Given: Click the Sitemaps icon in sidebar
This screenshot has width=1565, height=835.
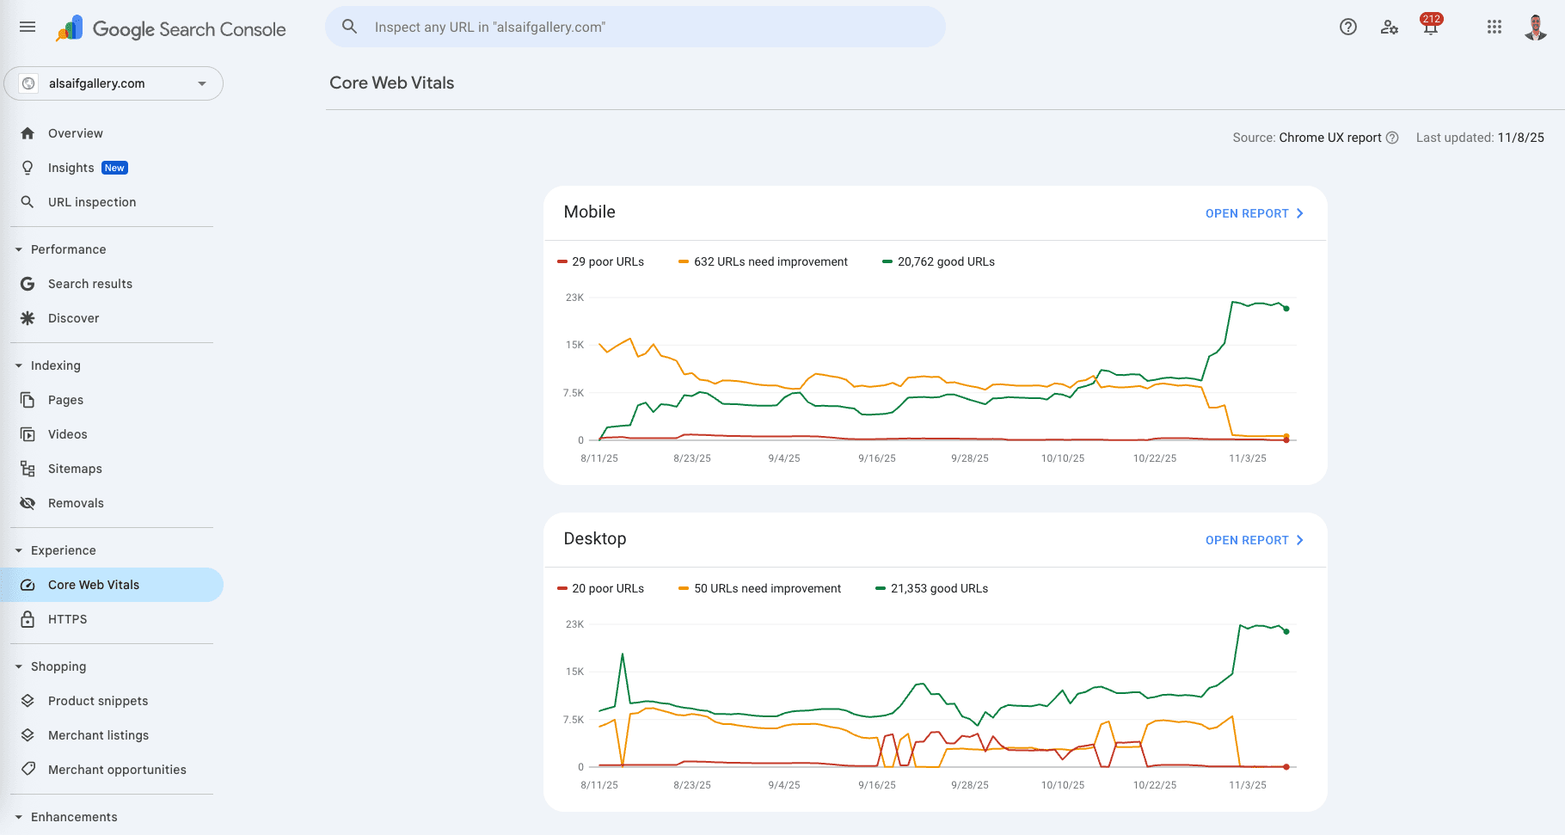Looking at the screenshot, I should click(28, 469).
